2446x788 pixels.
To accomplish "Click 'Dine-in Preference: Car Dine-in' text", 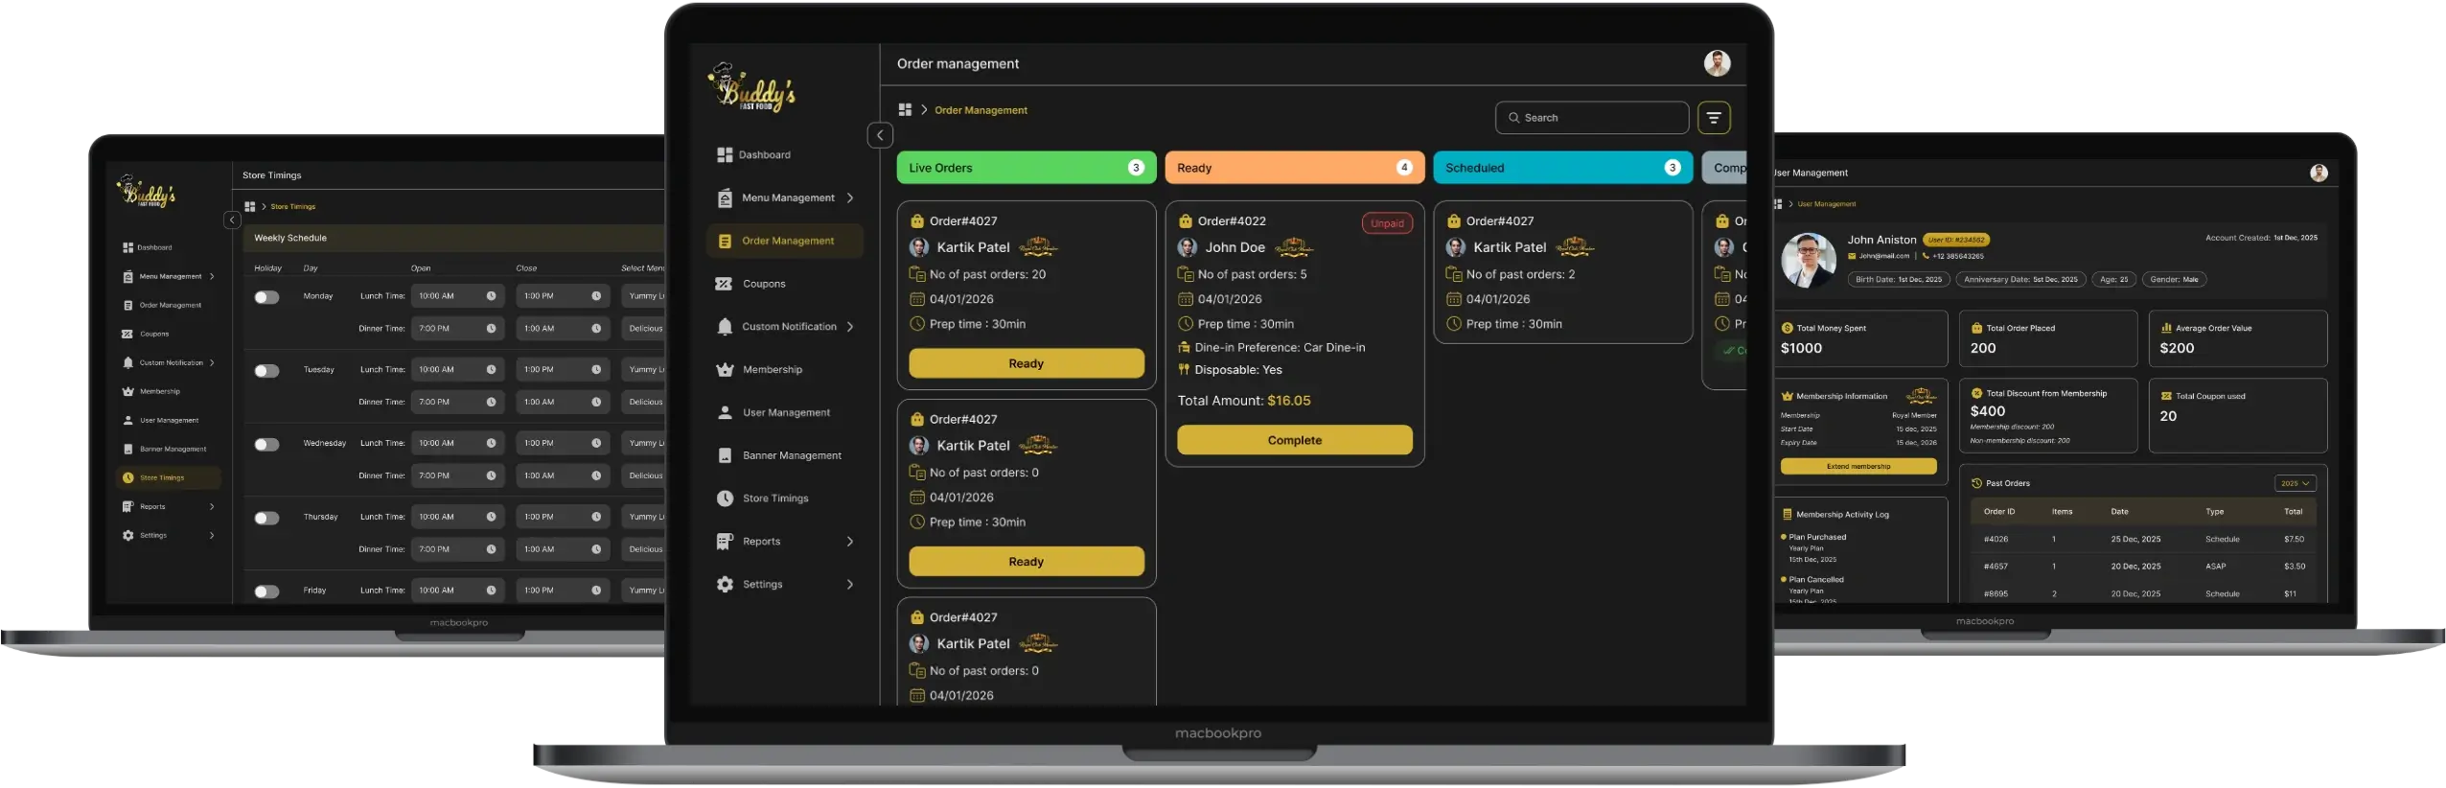I will (x=1280, y=348).
